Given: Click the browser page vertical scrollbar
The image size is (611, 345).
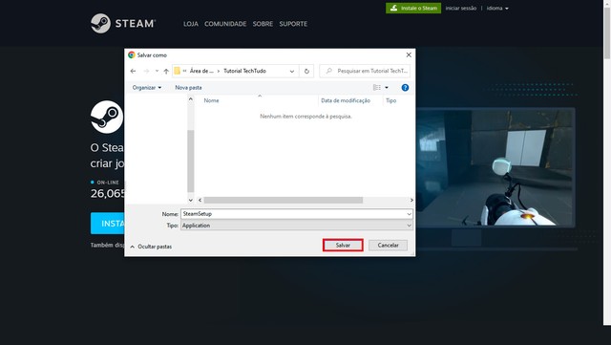Looking at the screenshot, I should 607,34.
